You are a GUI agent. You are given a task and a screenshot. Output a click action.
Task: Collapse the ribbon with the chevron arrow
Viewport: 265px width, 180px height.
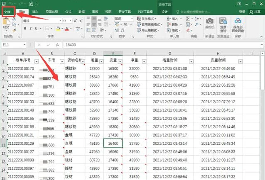point(261,36)
